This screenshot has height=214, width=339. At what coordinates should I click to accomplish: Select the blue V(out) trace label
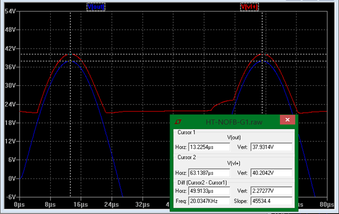point(96,7)
